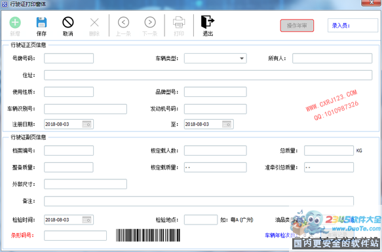
Task: Exit with the 退出 door icon
Action: coord(208,22)
